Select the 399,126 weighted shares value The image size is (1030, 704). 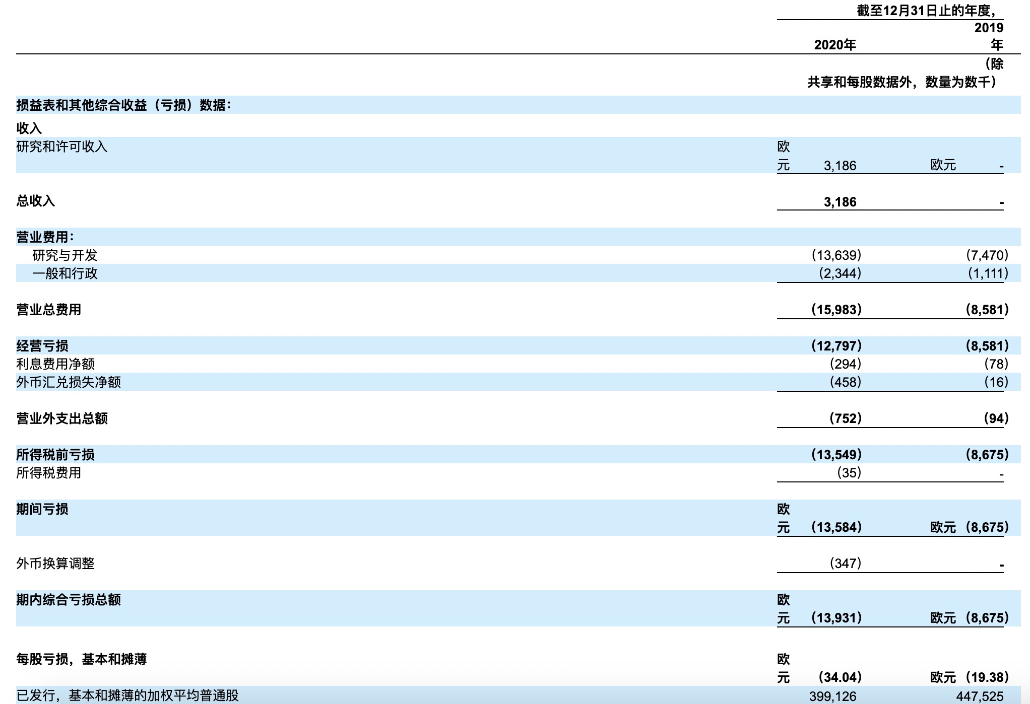[x=833, y=696]
